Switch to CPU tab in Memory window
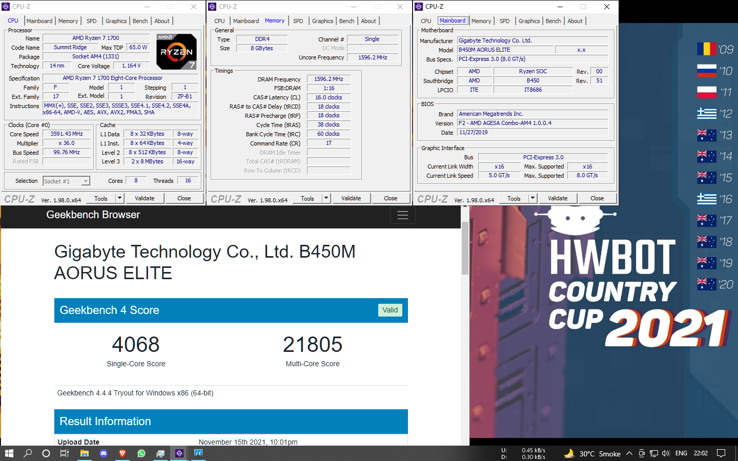738x461 pixels. pos(219,21)
